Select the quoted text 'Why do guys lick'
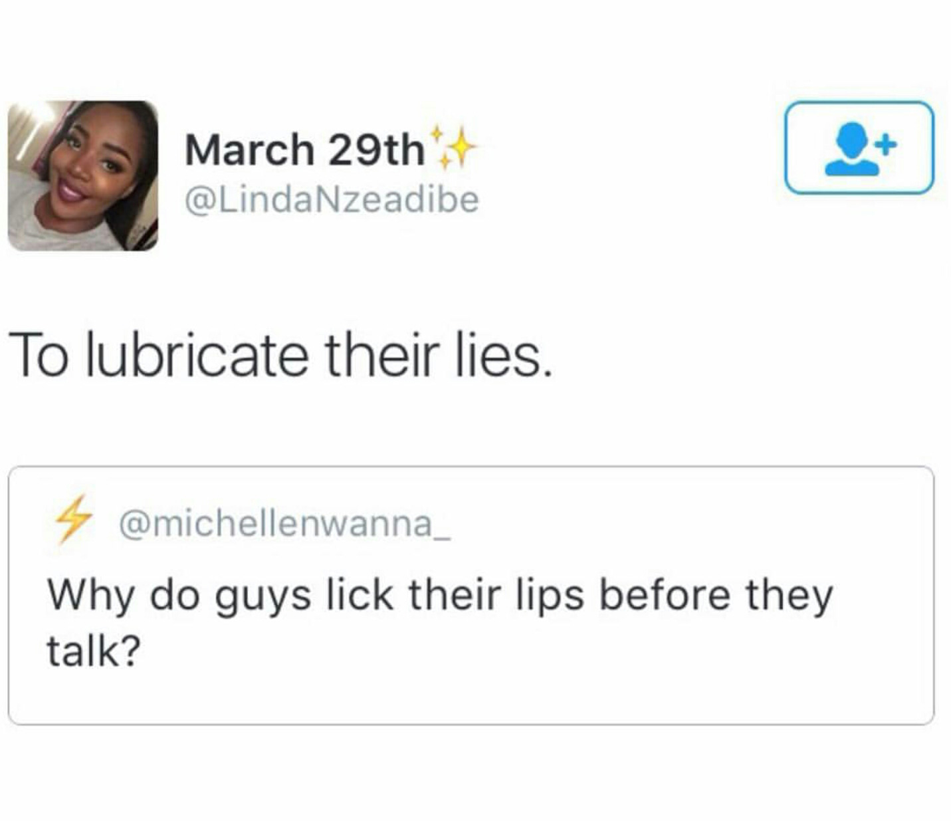951x821 pixels. (x=220, y=595)
